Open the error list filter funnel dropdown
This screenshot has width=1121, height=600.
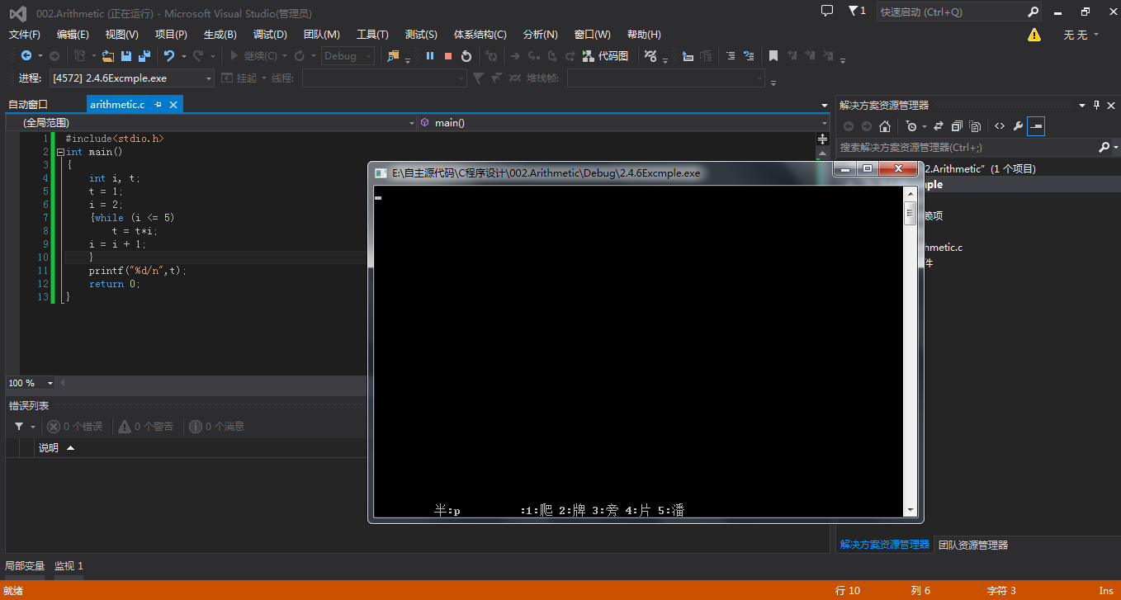point(24,427)
